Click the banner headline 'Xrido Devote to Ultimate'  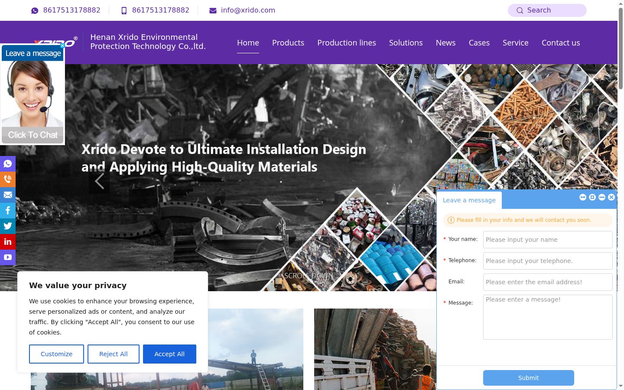[x=224, y=158]
